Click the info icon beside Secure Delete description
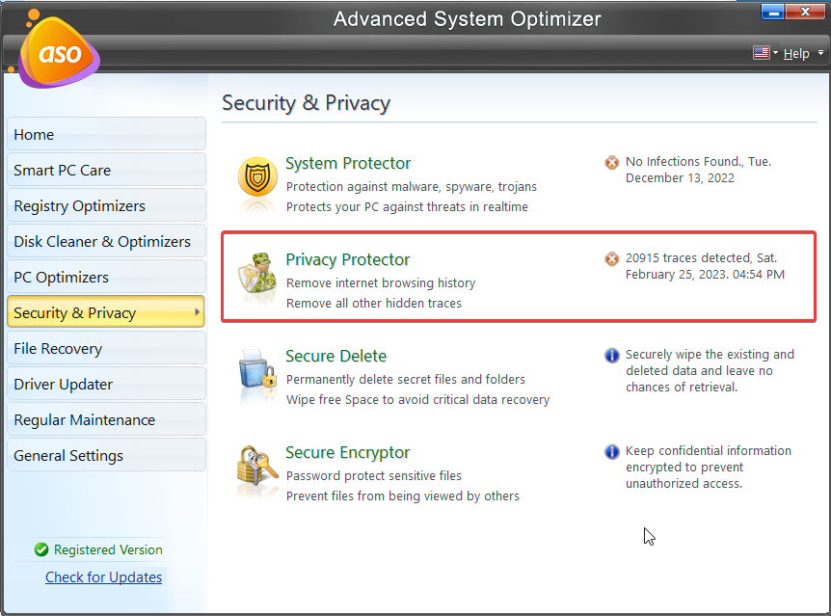The image size is (831, 616). (611, 355)
